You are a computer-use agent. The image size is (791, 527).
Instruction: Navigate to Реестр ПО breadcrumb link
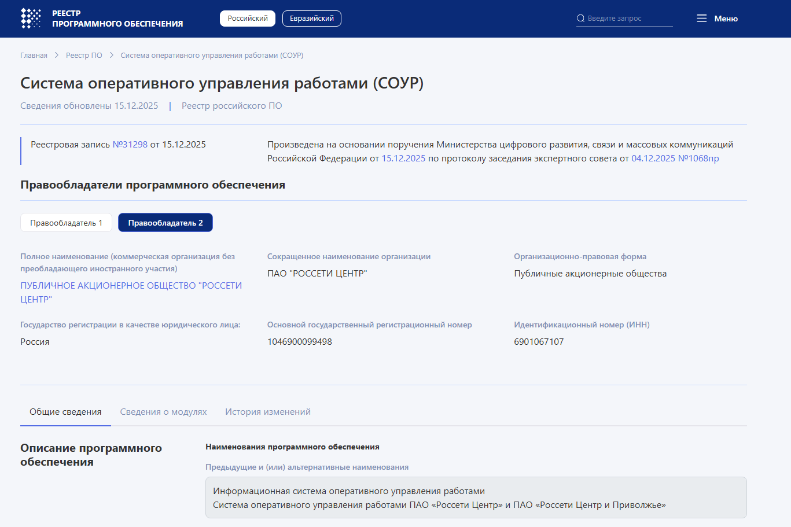click(x=84, y=56)
